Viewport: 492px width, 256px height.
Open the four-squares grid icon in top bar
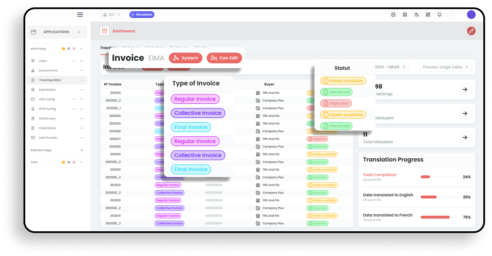[405, 15]
